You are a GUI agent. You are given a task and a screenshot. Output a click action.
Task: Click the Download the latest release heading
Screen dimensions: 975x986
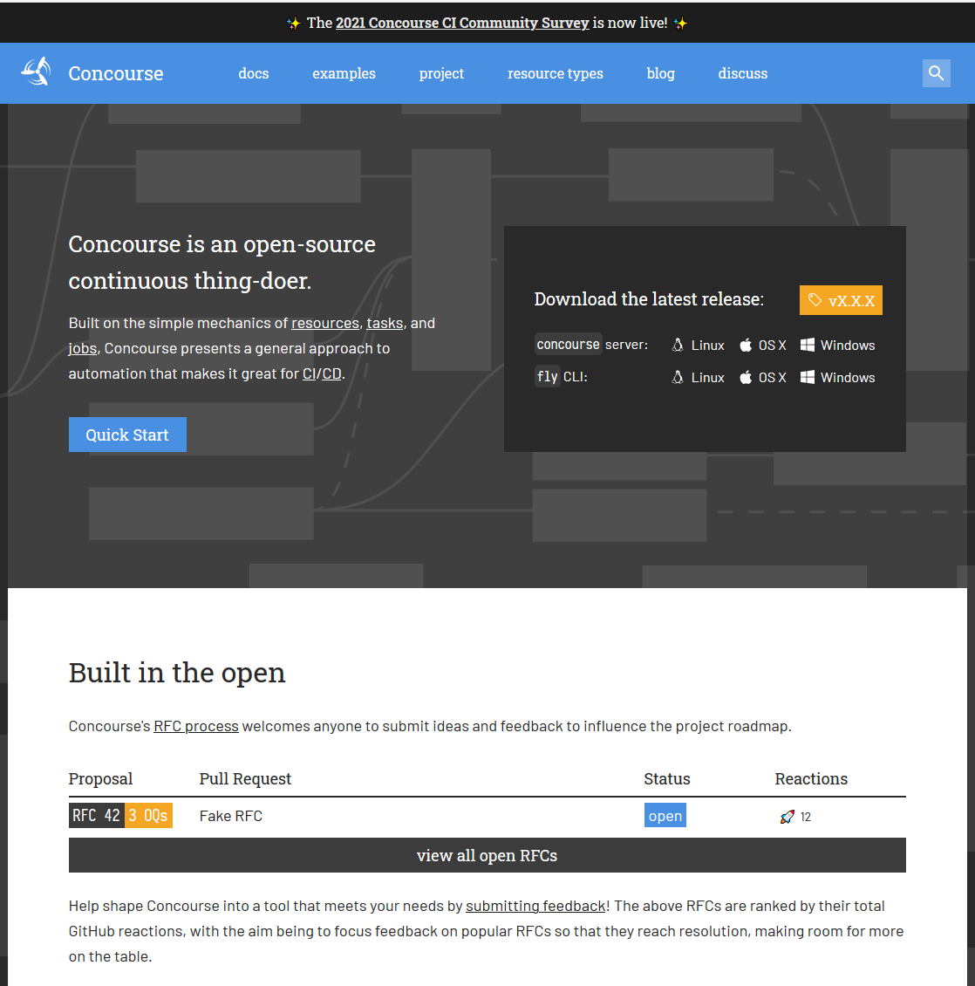pyautogui.click(x=649, y=298)
